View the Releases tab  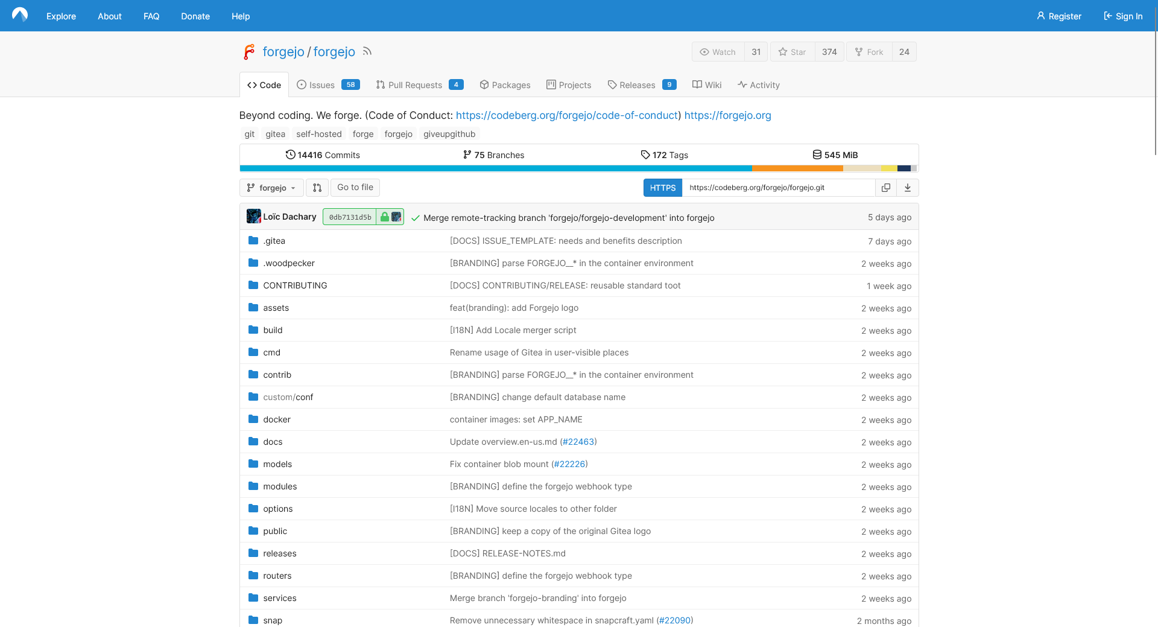pos(642,85)
